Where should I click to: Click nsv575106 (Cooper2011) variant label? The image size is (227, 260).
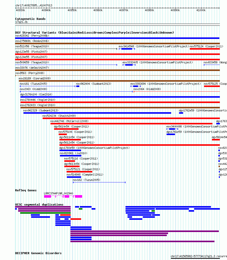(x=75, y=132)
